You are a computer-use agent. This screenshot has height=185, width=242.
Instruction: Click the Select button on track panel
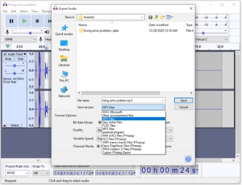(15, 125)
